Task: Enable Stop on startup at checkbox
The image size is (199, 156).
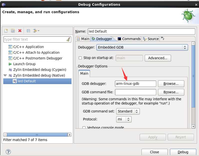Action: pyautogui.click(x=80, y=58)
